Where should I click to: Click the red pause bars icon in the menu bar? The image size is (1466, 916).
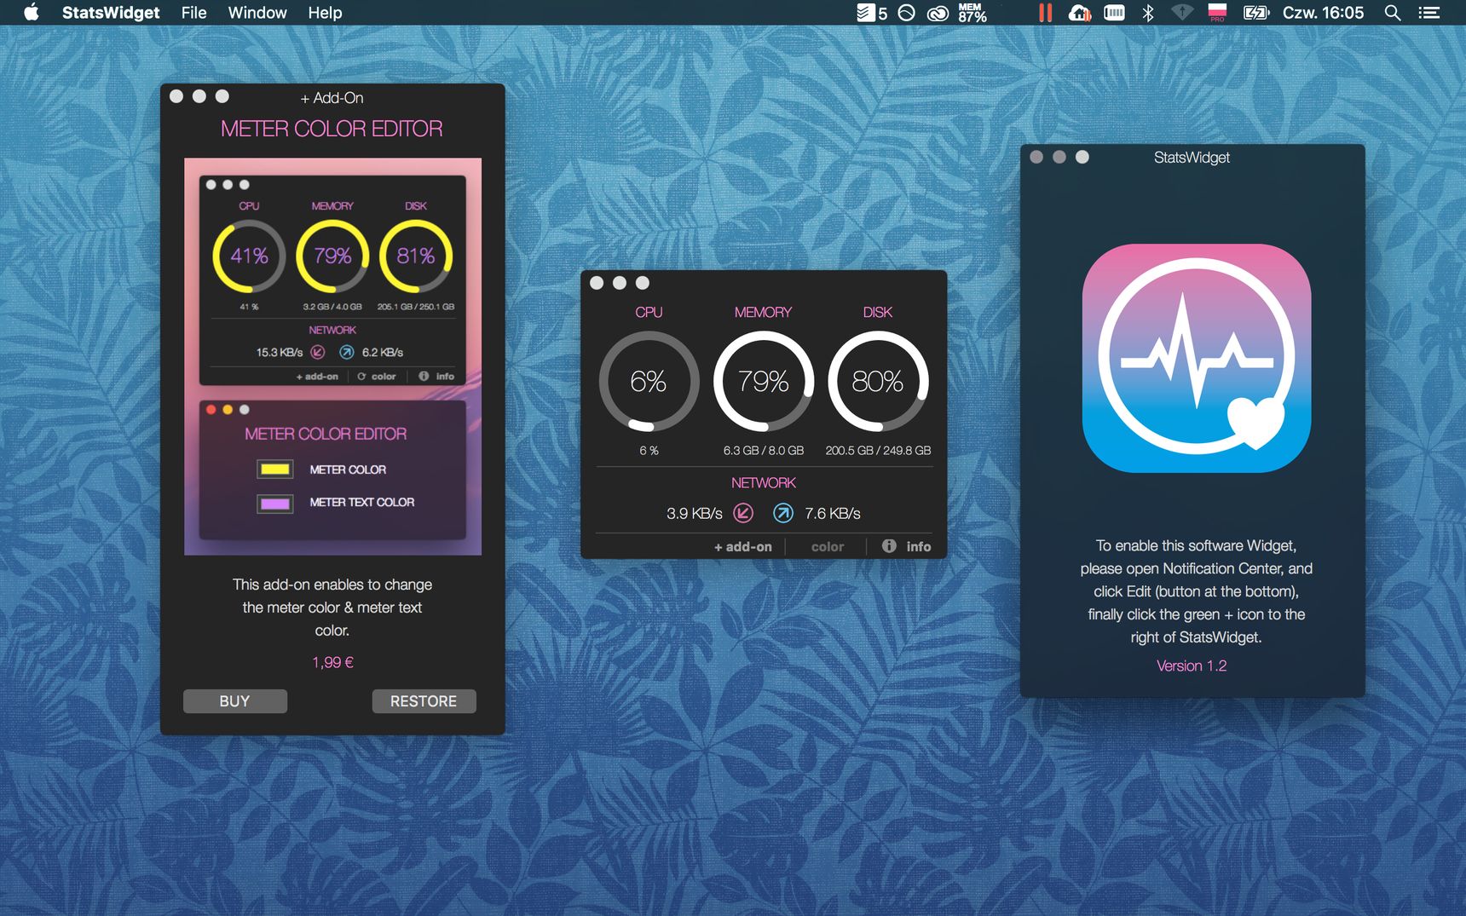pyautogui.click(x=1045, y=13)
